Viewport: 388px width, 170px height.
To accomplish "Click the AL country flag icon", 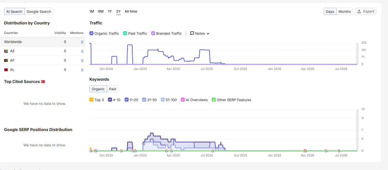I will (x=6, y=70).
